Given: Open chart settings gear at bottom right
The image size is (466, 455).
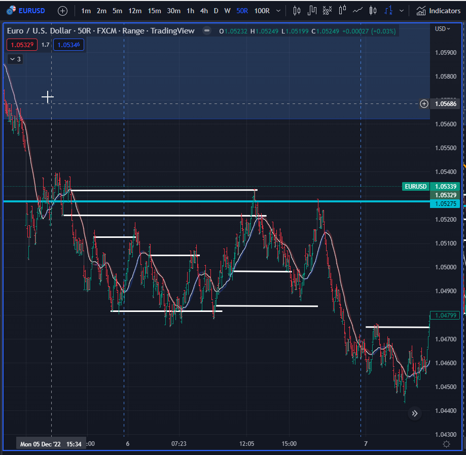Looking at the screenshot, I should point(446,444).
